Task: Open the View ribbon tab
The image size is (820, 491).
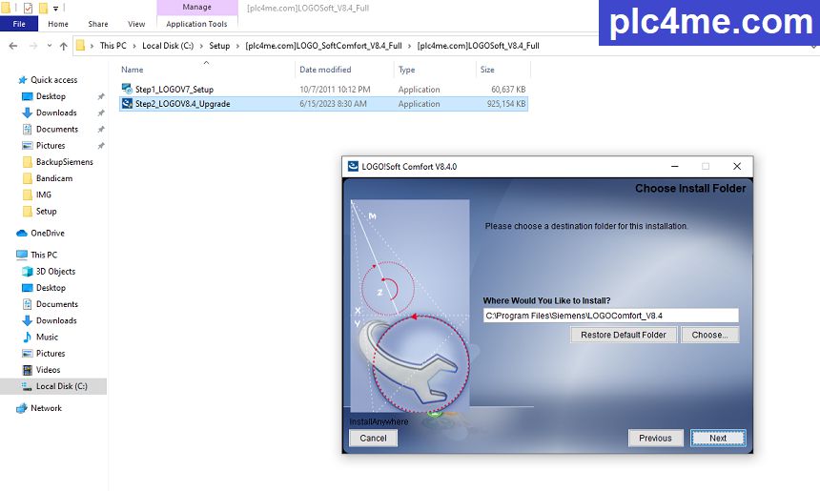Action: 136,24
